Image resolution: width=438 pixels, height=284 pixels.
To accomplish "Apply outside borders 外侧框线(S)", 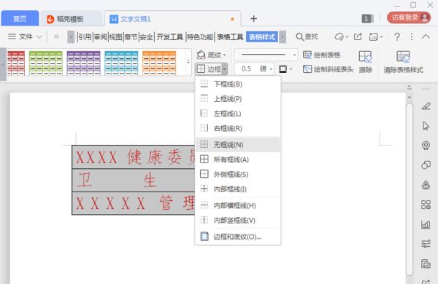I will (238, 174).
